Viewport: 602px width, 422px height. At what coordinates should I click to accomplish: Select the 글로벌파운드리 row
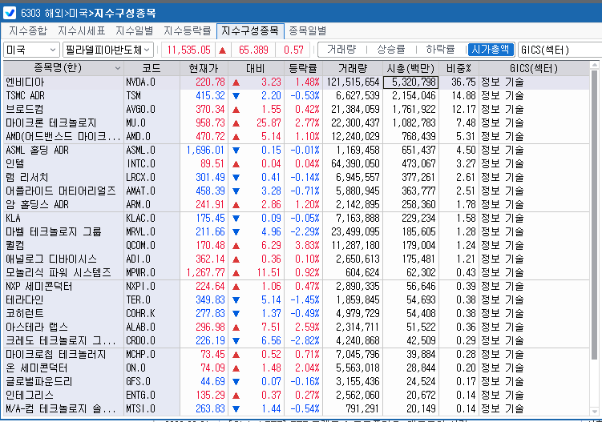point(297,382)
